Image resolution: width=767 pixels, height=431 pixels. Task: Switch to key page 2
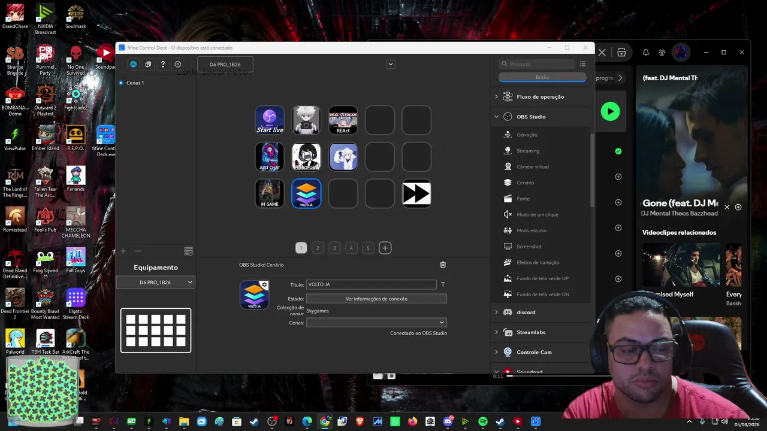(x=318, y=248)
